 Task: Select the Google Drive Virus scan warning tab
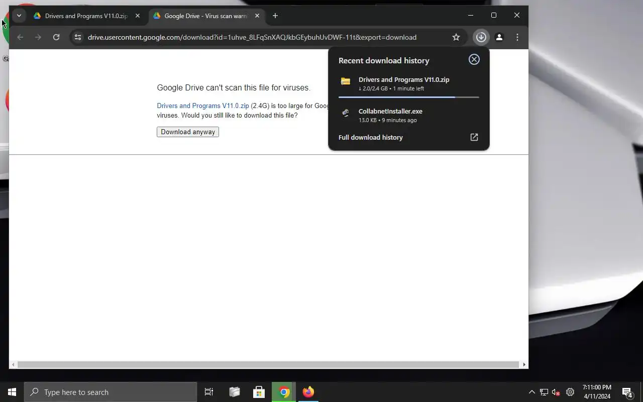[x=206, y=16]
